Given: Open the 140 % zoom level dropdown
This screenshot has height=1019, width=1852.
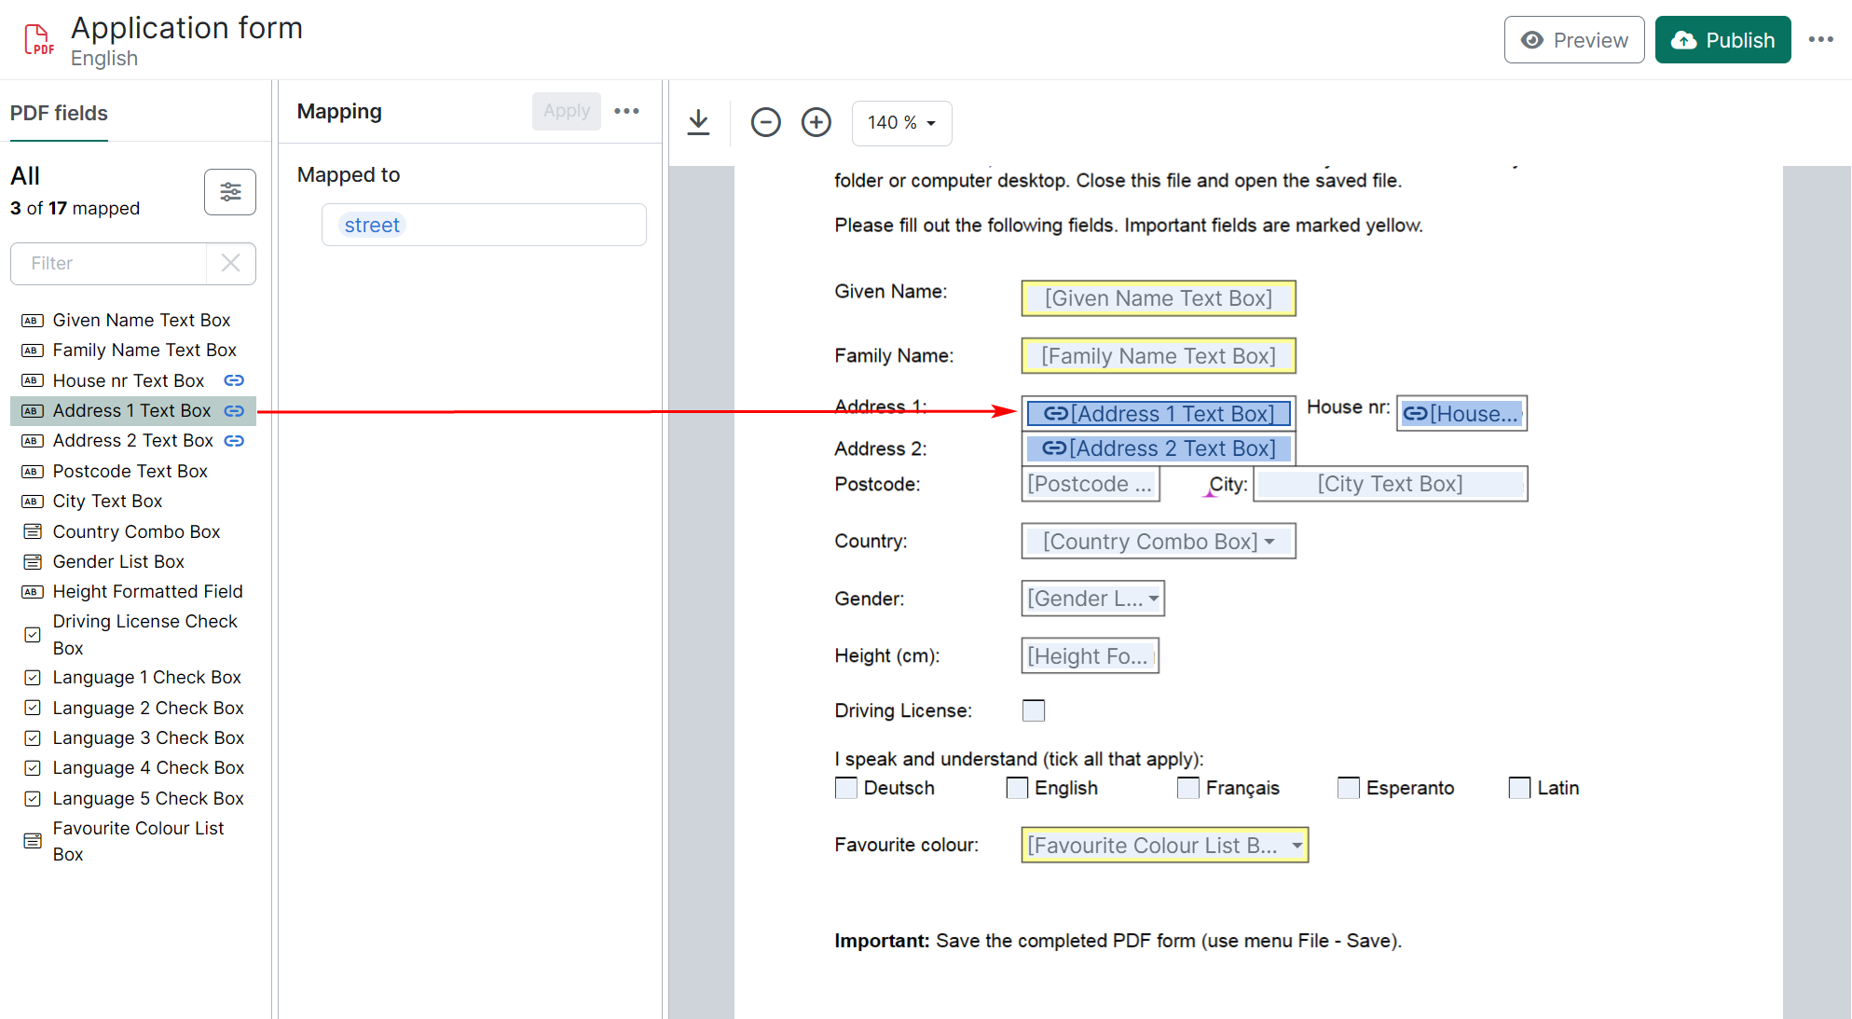Looking at the screenshot, I should pos(901,123).
